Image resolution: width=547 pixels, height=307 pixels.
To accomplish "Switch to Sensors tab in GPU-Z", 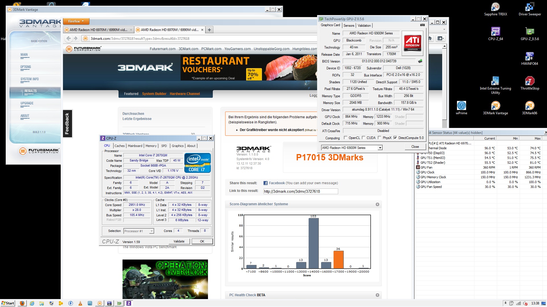I will click(349, 26).
